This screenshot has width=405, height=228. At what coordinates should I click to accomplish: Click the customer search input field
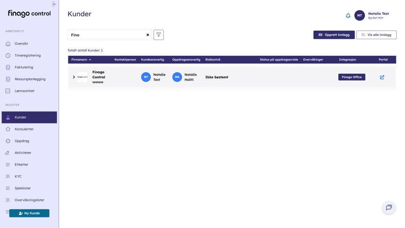105,35
